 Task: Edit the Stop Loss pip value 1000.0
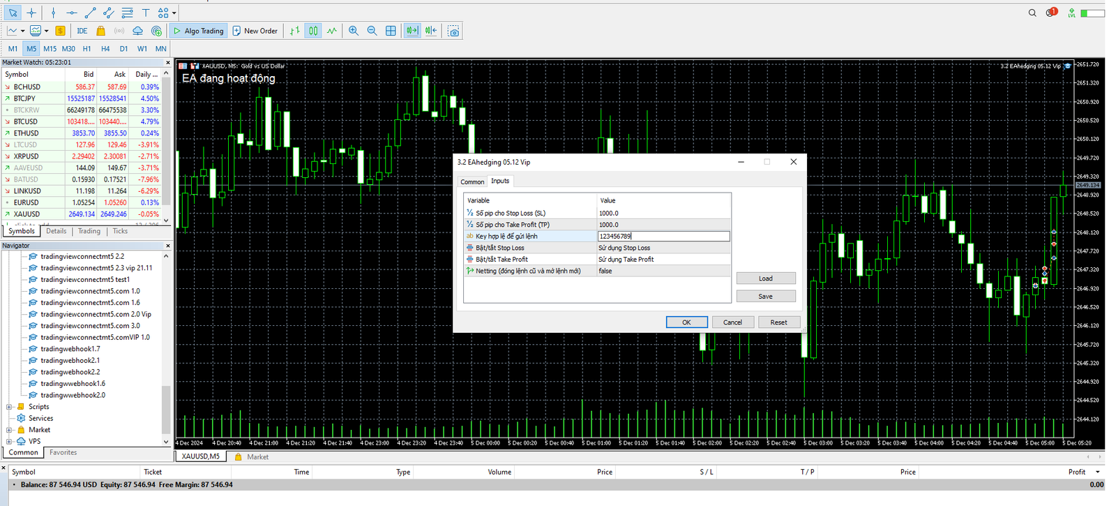point(663,213)
